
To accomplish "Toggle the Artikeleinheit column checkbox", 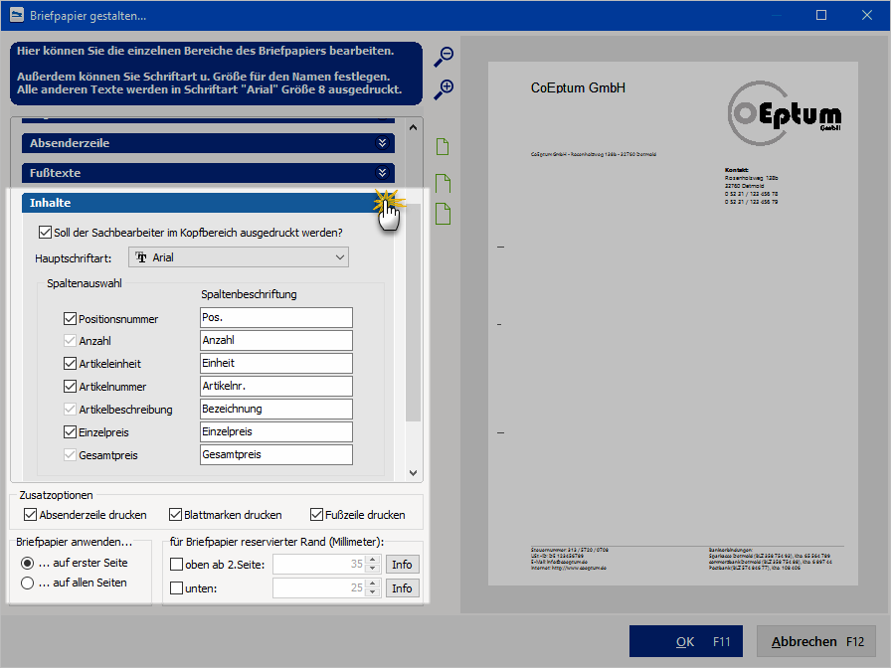I will click(x=70, y=364).
